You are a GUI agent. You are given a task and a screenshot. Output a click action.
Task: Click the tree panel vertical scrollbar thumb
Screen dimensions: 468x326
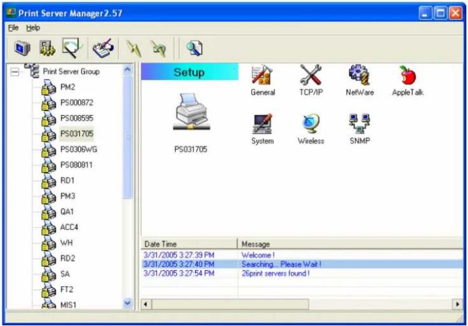click(128, 136)
